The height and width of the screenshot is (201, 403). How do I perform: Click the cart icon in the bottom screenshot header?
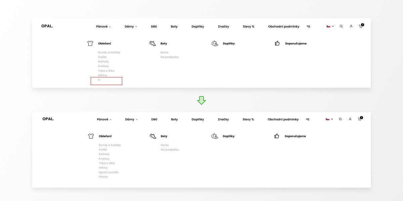point(360,119)
